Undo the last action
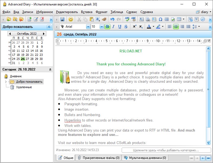This screenshot has width=213, height=163. [112, 19]
